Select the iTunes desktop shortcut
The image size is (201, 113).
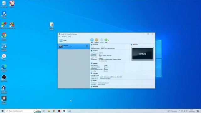tap(4, 57)
